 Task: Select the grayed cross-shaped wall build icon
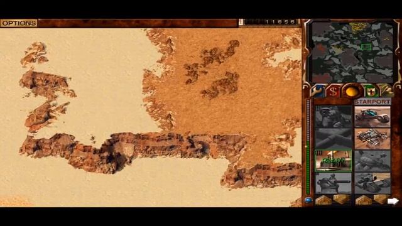coord(333,138)
